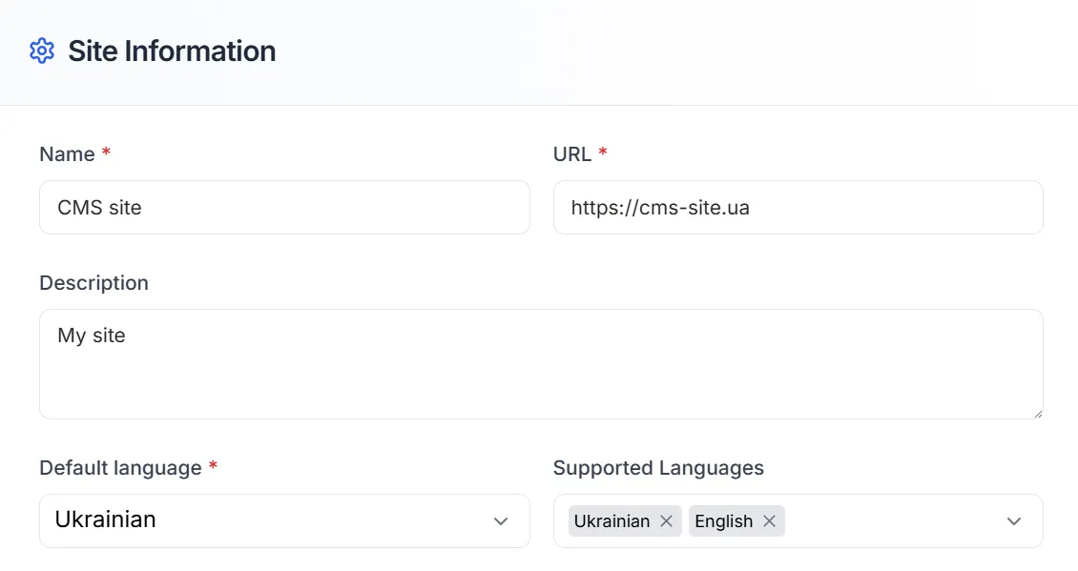
Task: Focus the Name input containing CMS site
Action: 284,208
